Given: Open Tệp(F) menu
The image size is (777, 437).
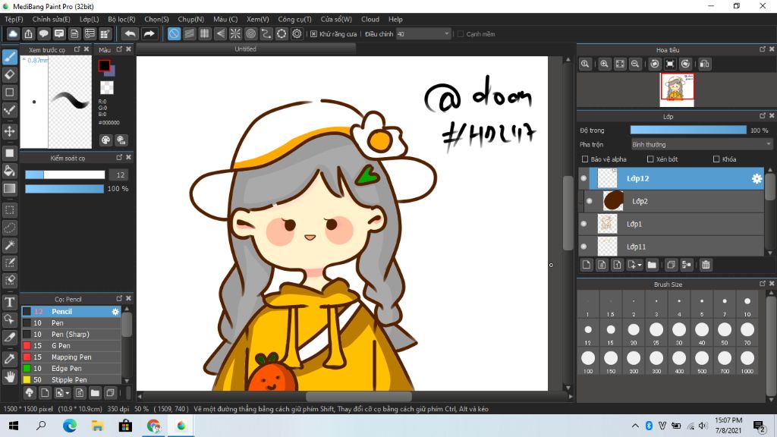Looking at the screenshot, I should pos(14,19).
